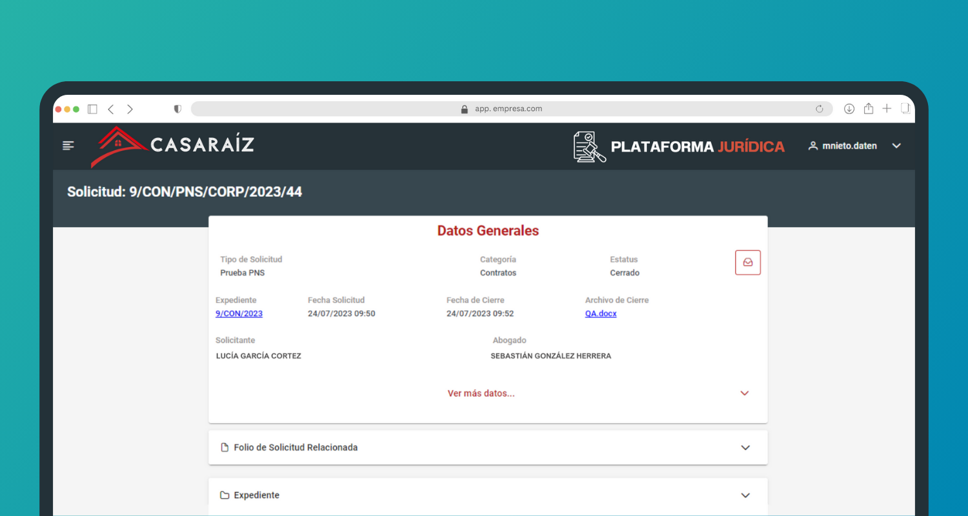Click the browser share icon

point(869,109)
